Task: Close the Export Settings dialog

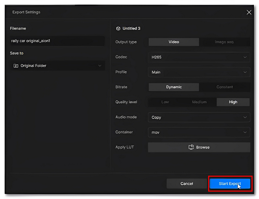Action: point(249,12)
